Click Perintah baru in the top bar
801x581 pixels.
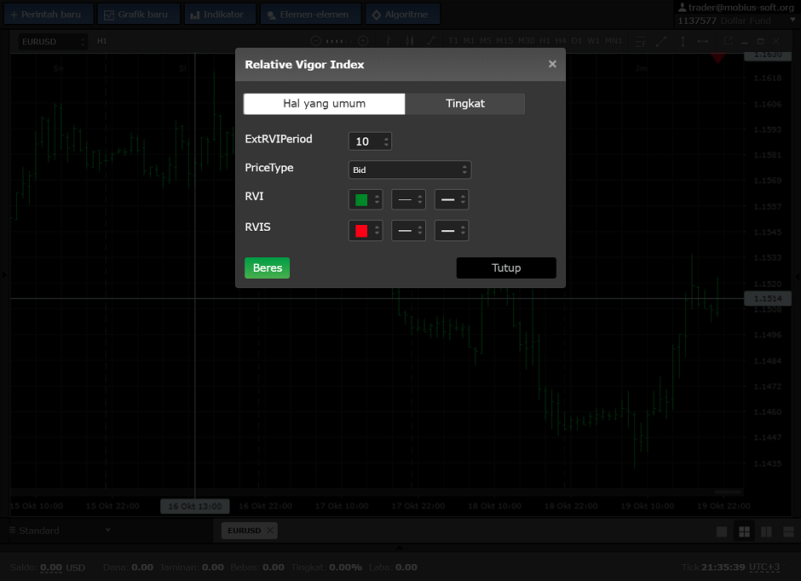click(x=49, y=14)
